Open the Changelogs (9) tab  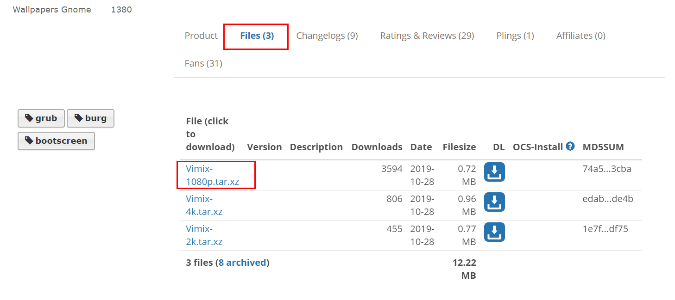click(x=327, y=36)
